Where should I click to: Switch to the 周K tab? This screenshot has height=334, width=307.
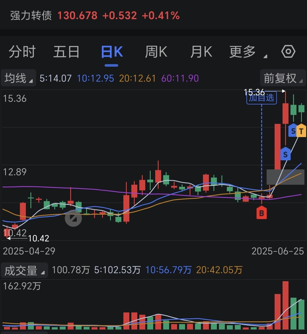pyautogui.click(x=156, y=52)
